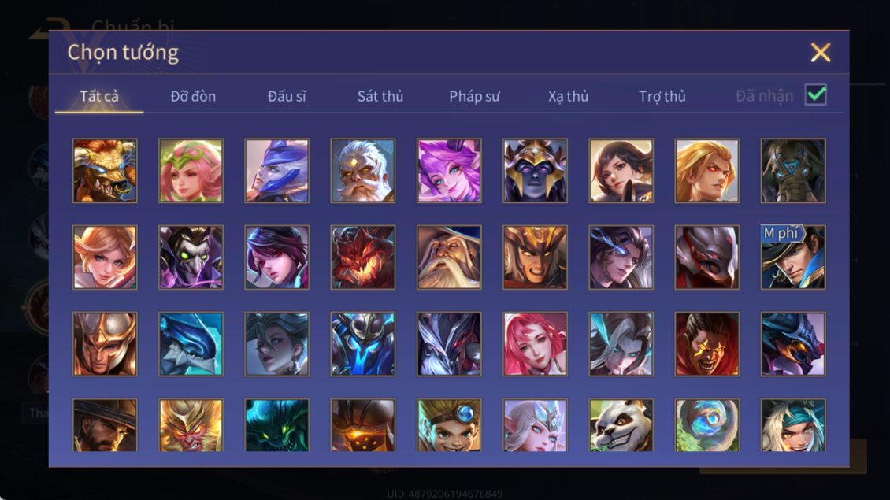The height and width of the screenshot is (500, 890).
Task: Choose the pink-haired woman in third row
Action: pyautogui.click(x=535, y=344)
